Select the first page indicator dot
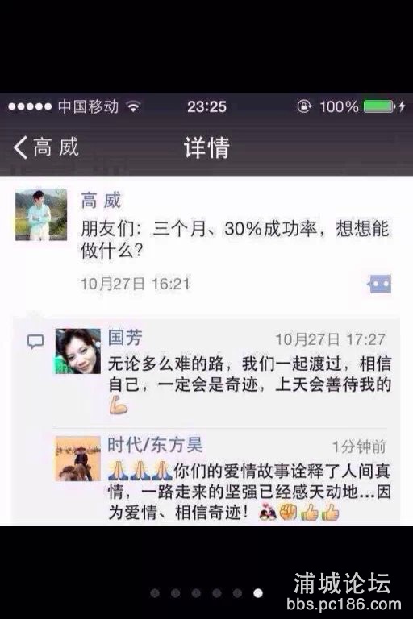Viewport: 413px width, 619px height. point(155,593)
